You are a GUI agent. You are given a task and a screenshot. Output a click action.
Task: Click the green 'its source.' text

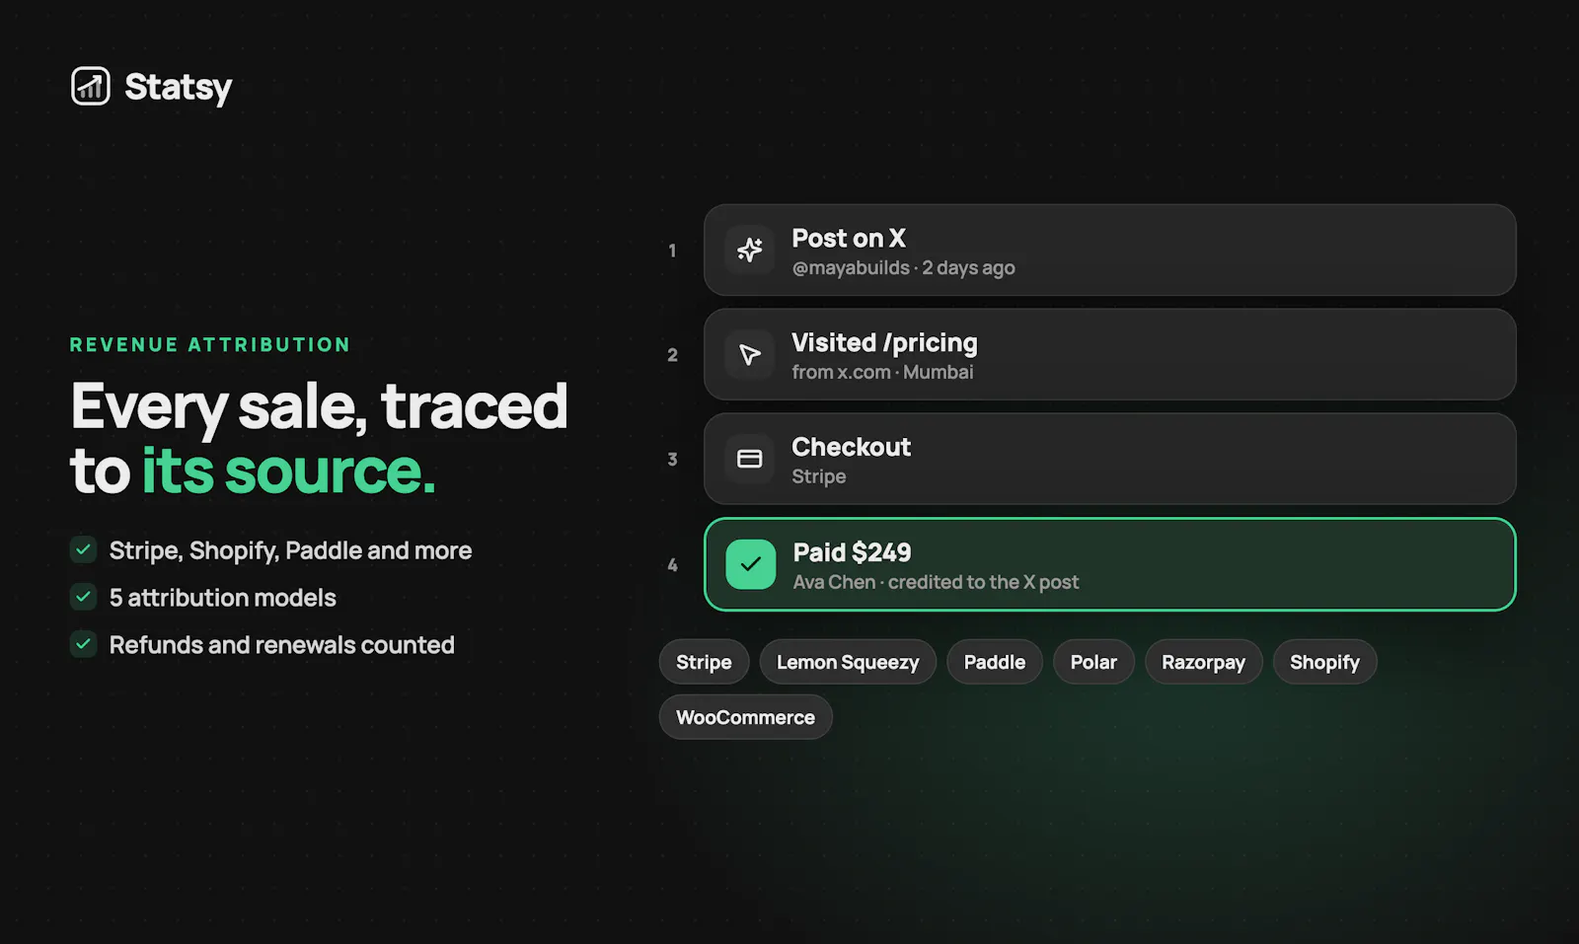pos(288,471)
